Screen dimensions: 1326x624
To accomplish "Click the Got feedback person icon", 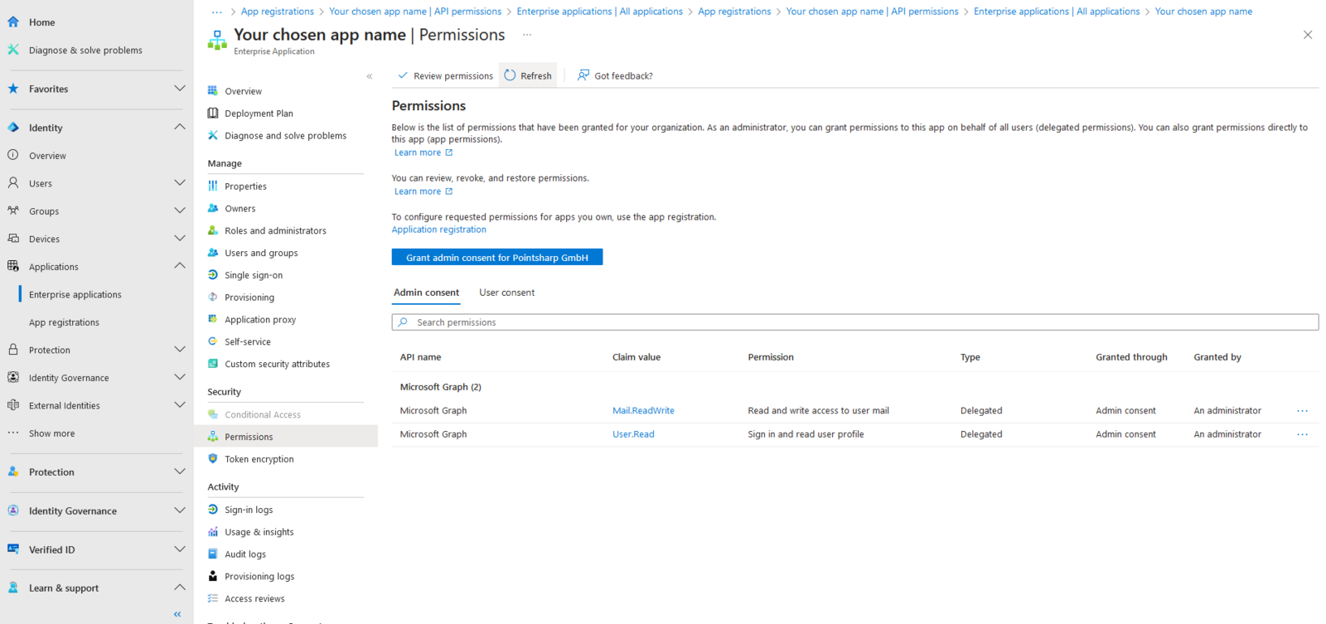I will 583,75.
